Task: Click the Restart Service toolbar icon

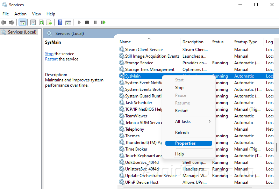Action: tap(103, 22)
